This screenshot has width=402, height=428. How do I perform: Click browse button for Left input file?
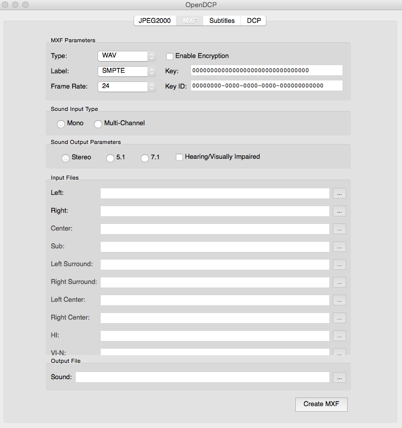point(339,193)
